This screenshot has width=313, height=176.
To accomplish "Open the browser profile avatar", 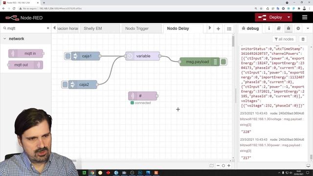I will [304, 9].
